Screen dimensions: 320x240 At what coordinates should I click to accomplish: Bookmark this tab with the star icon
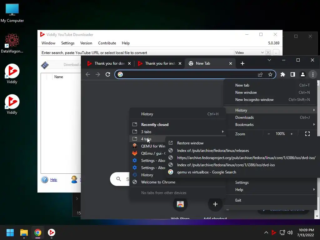pos(270,74)
